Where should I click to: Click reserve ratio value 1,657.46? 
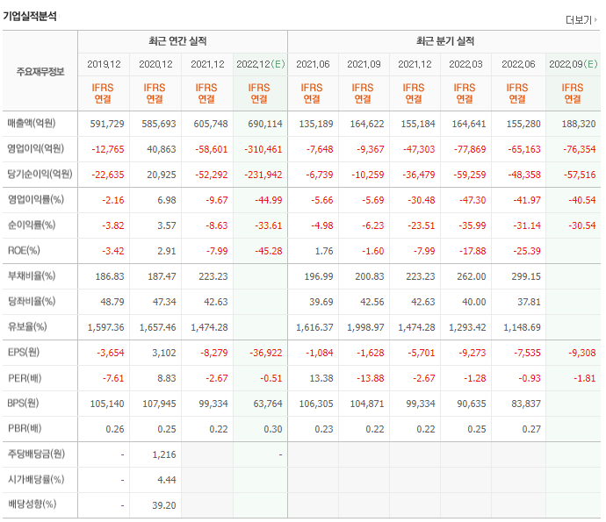[158, 328]
